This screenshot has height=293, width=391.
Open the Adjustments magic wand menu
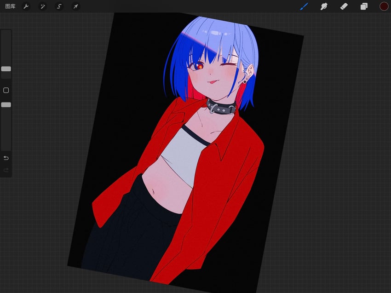43,6
